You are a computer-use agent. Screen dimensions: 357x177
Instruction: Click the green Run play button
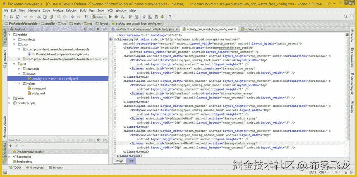(x=110, y=17)
